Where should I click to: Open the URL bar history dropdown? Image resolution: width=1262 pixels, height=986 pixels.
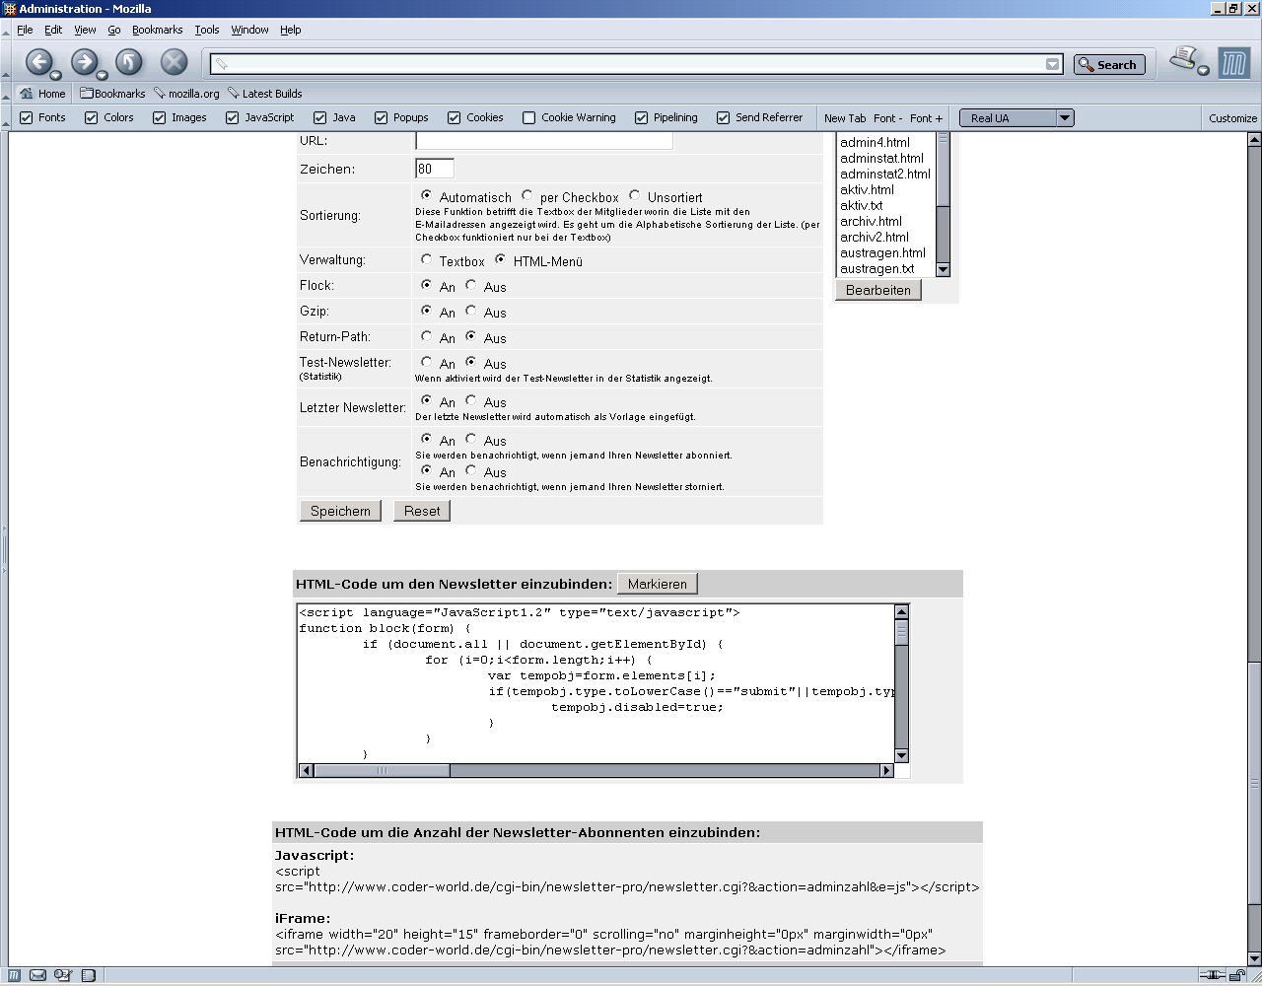pyautogui.click(x=1053, y=64)
